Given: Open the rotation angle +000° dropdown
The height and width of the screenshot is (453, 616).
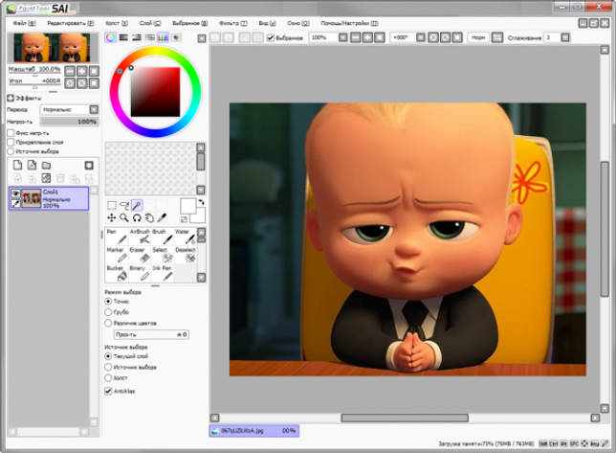Looking at the screenshot, I should 420,37.
